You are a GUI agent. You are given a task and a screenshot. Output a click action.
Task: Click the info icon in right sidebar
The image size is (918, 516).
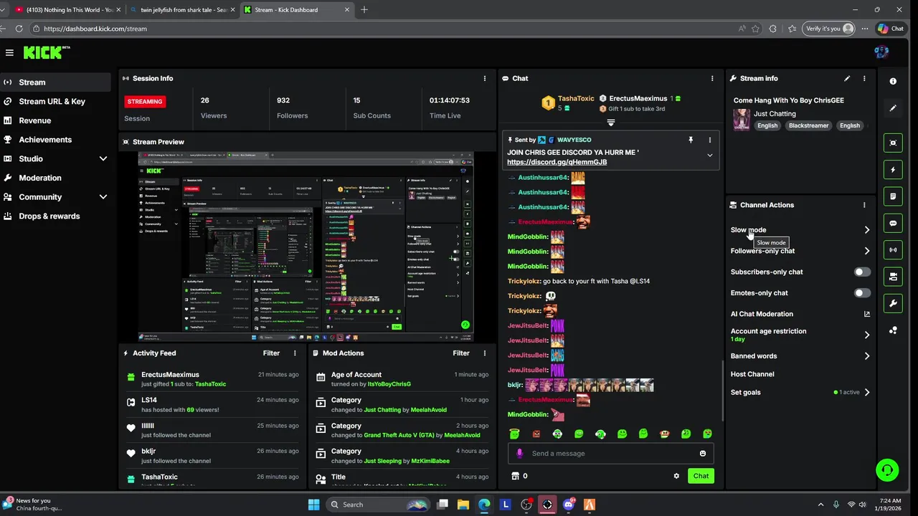pyautogui.click(x=893, y=82)
